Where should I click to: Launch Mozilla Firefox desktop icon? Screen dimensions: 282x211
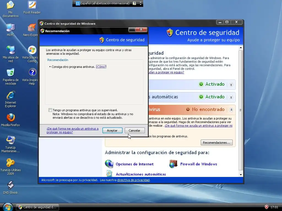10,120
